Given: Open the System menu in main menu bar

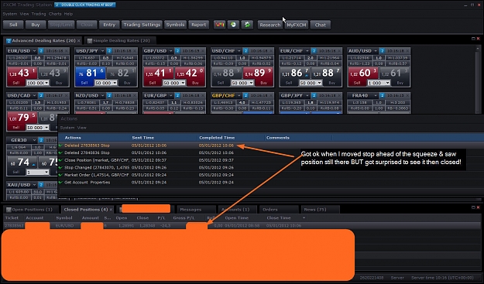Looking at the screenshot, I should coord(10,14).
